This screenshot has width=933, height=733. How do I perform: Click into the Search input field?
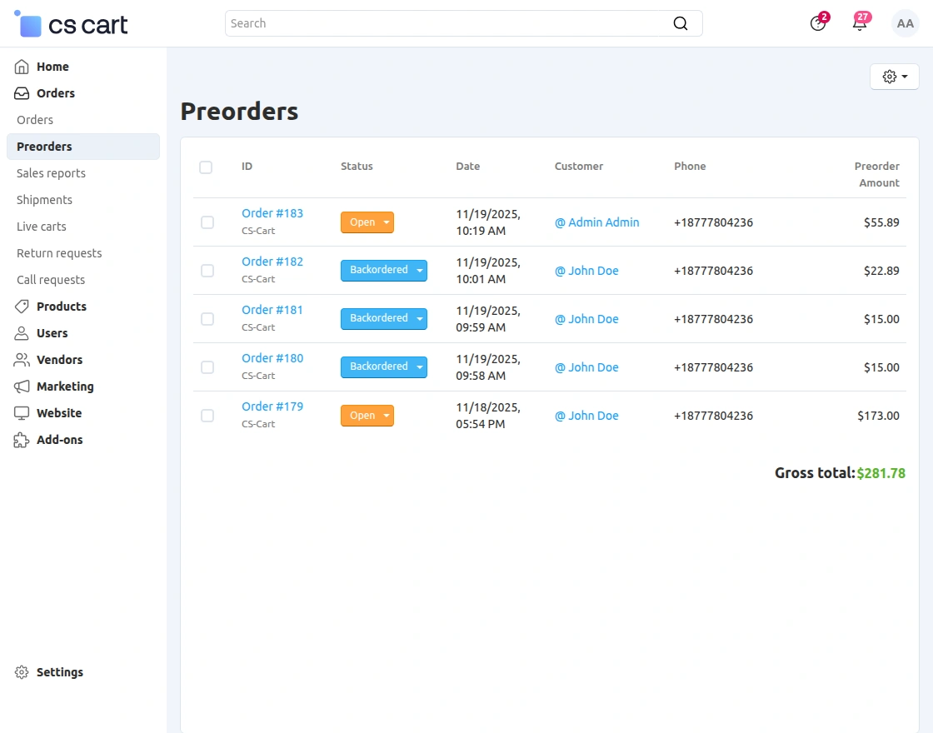click(x=446, y=23)
